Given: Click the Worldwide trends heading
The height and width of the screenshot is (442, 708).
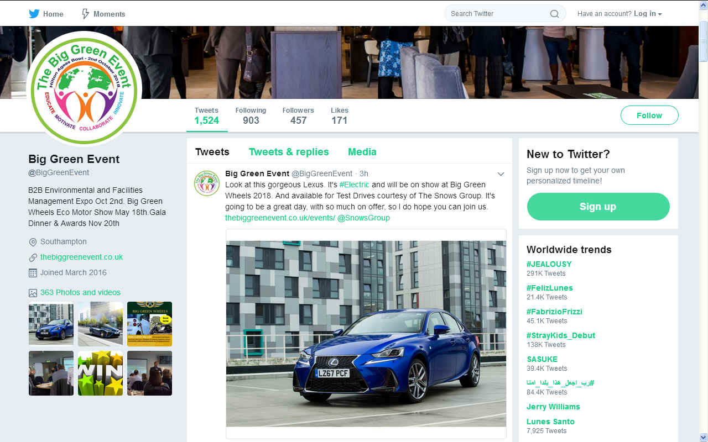Looking at the screenshot, I should coord(569,250).
